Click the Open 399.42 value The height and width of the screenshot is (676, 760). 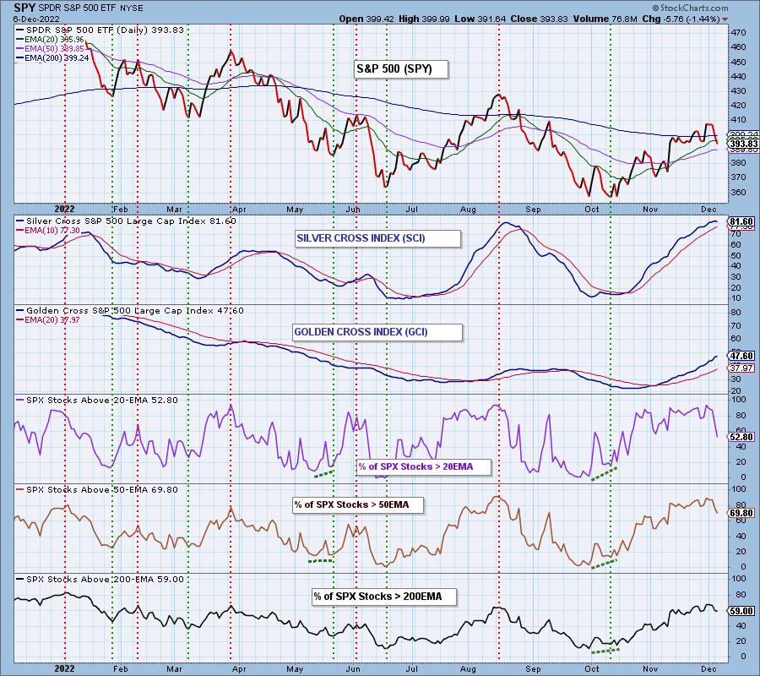tap(366, 19)
